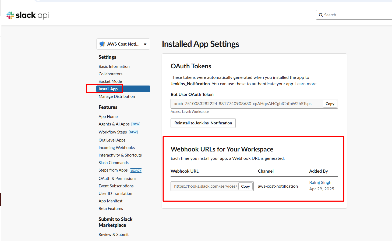Open App Home feature page

108,117
